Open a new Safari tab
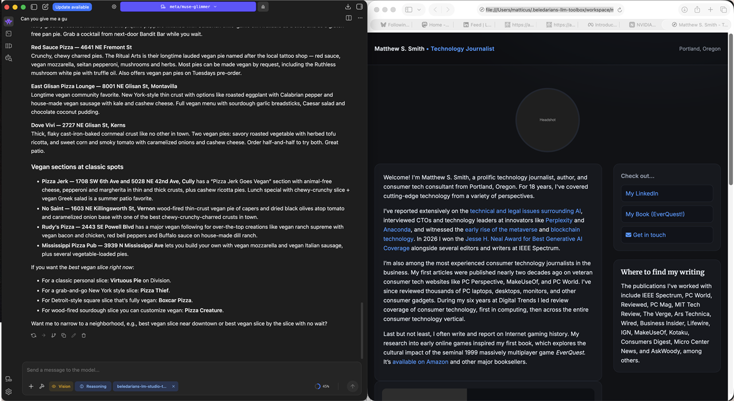 pyautogui.click(x=710, y=10)
